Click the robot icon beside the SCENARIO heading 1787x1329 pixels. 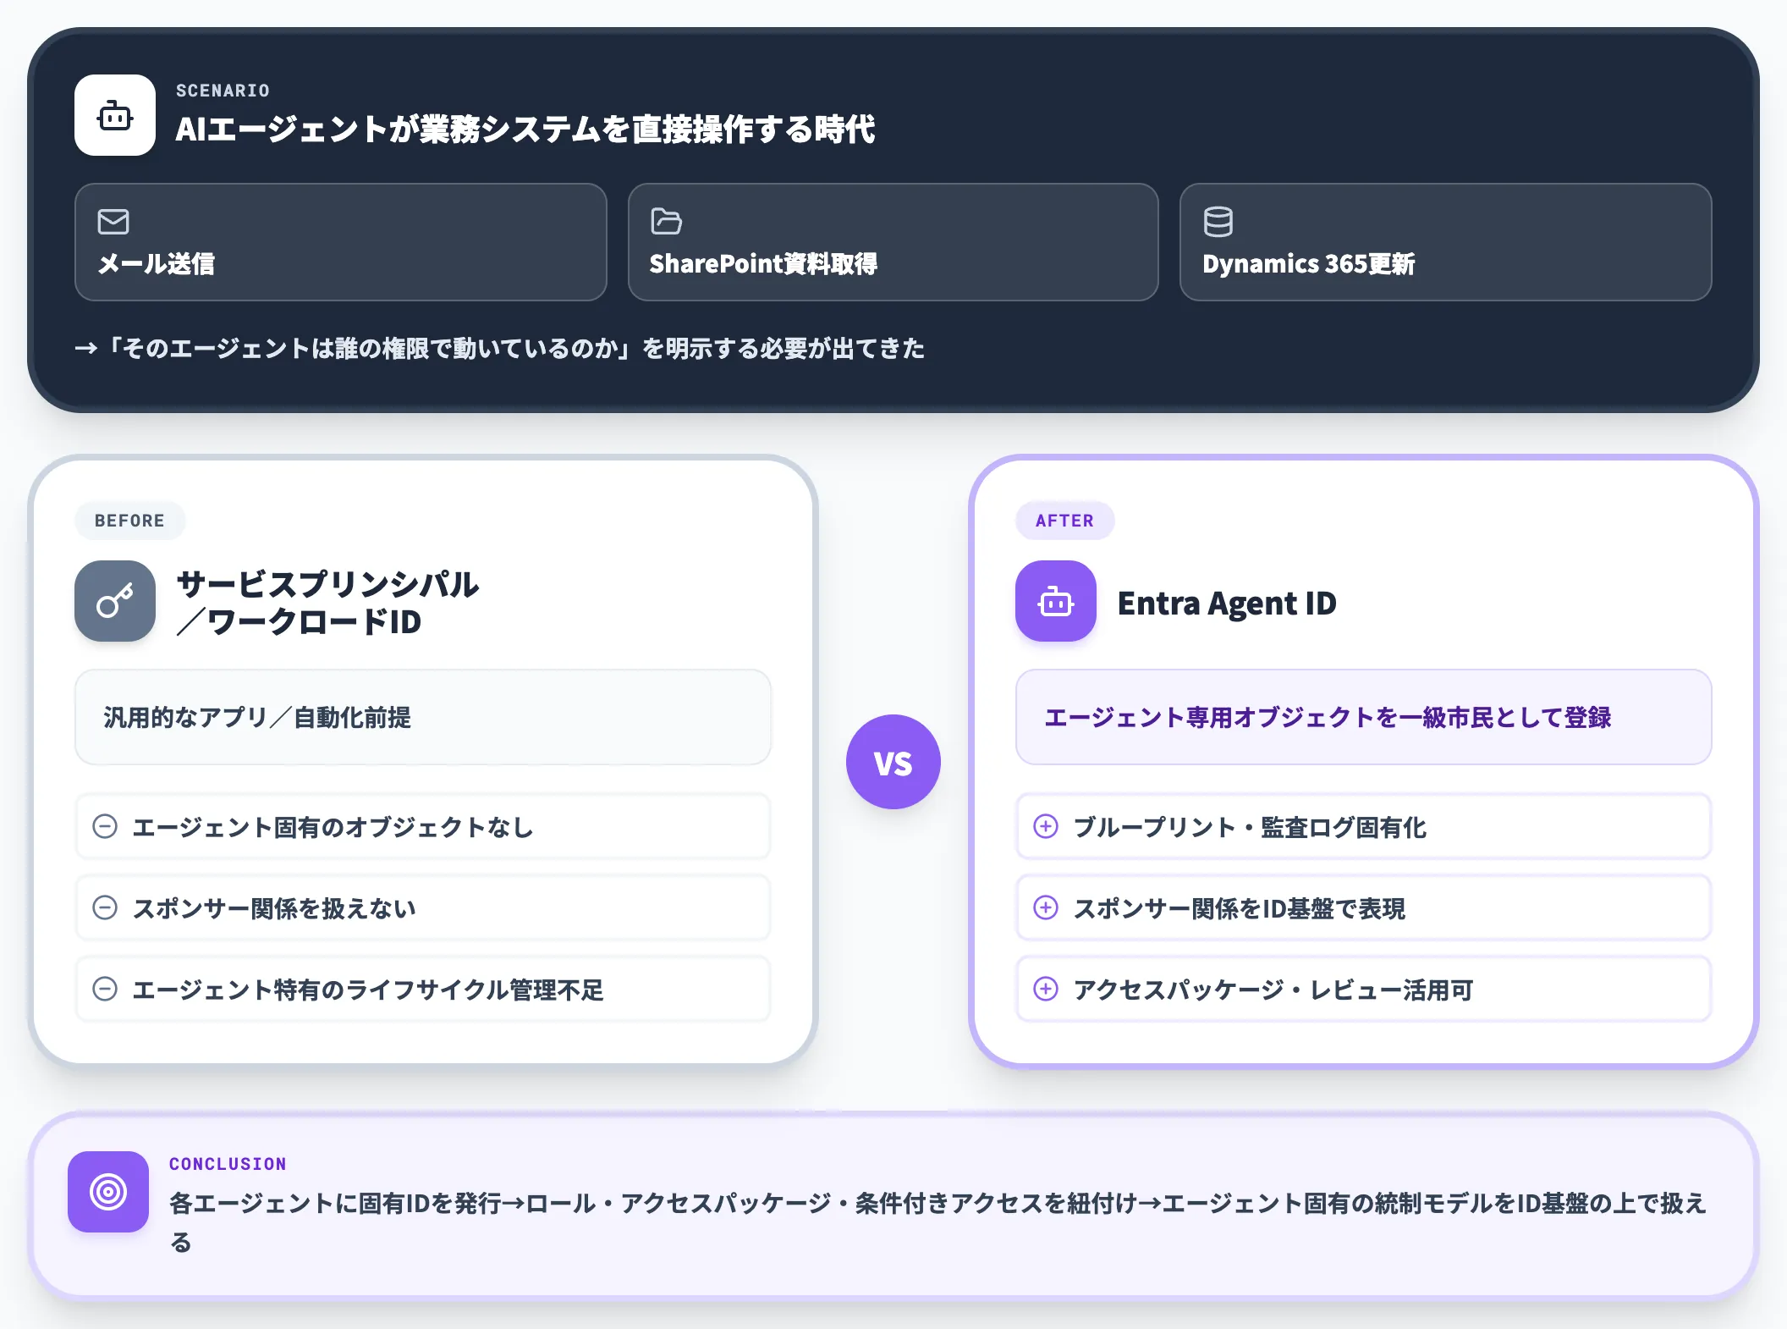pos(115,115)
